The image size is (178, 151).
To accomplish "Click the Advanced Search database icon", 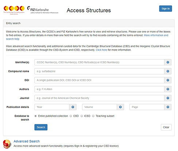I will coord(7,144).
